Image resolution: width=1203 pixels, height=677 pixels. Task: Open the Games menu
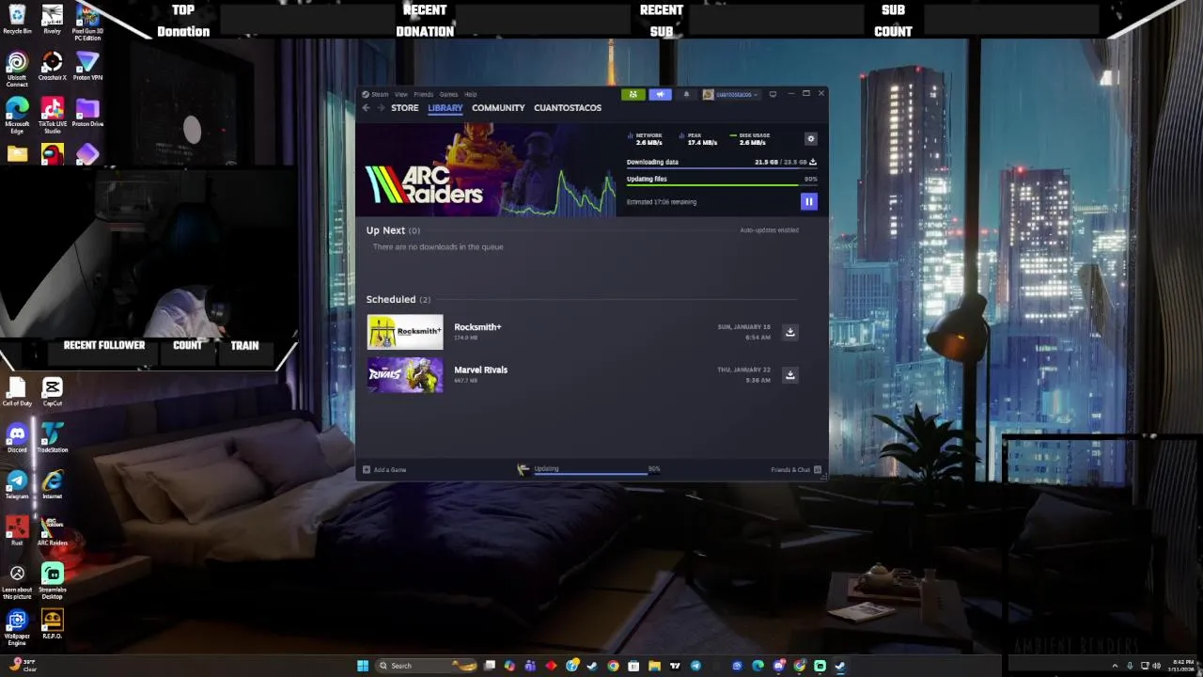[x=449, y=94]
